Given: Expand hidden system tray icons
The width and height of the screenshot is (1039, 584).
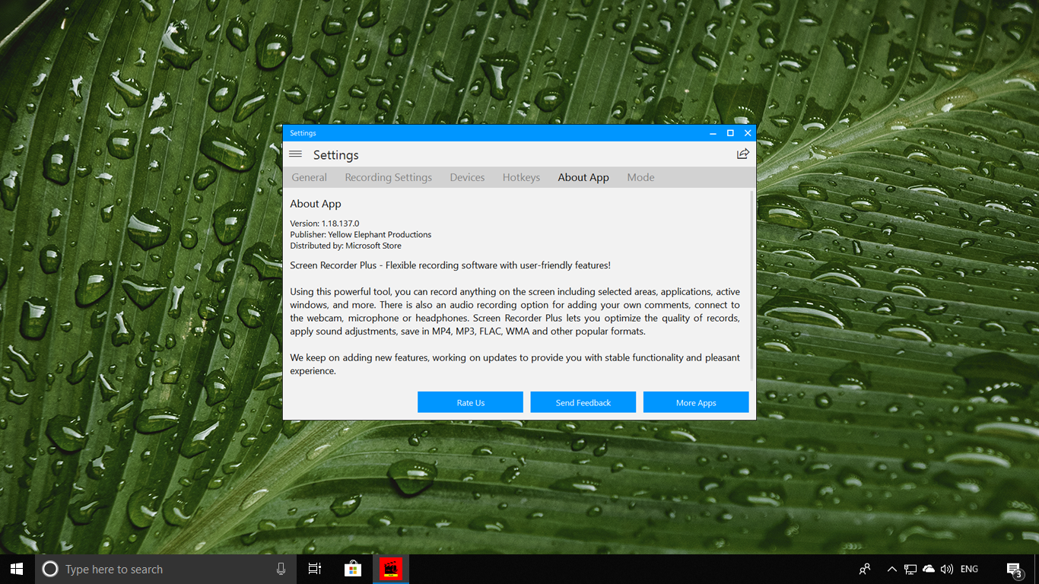Looking at the screenshot, I should point(891,568).
